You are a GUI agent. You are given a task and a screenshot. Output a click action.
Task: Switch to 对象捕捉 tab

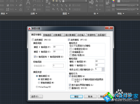[x=57, y=35]
